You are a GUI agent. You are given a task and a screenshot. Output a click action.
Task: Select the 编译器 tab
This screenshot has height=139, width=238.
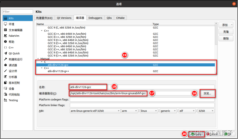coord(80,17)
